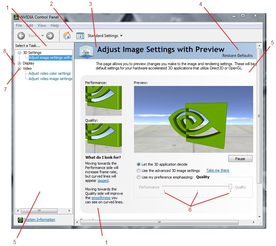Viewport: 276px width, 246px height.
Task: Open the File menu
Action: point(19,25)
